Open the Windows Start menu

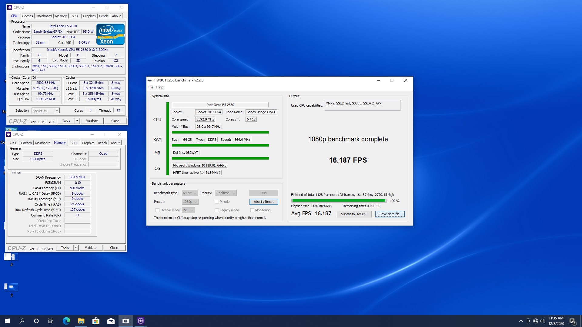point(7,321)
